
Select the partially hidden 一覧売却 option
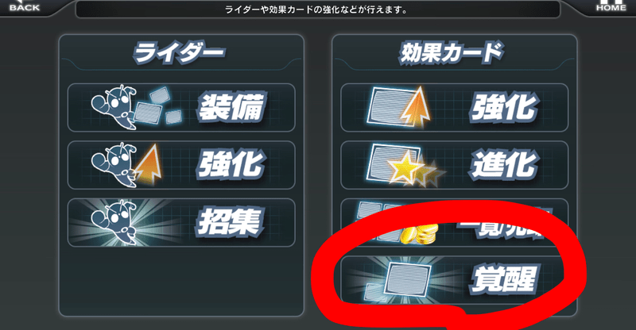[454, 222]
